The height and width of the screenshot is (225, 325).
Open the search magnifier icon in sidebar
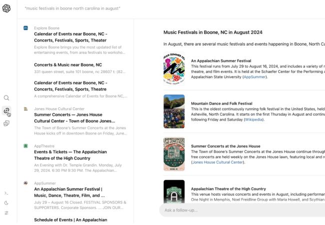(x=6, y=98)
